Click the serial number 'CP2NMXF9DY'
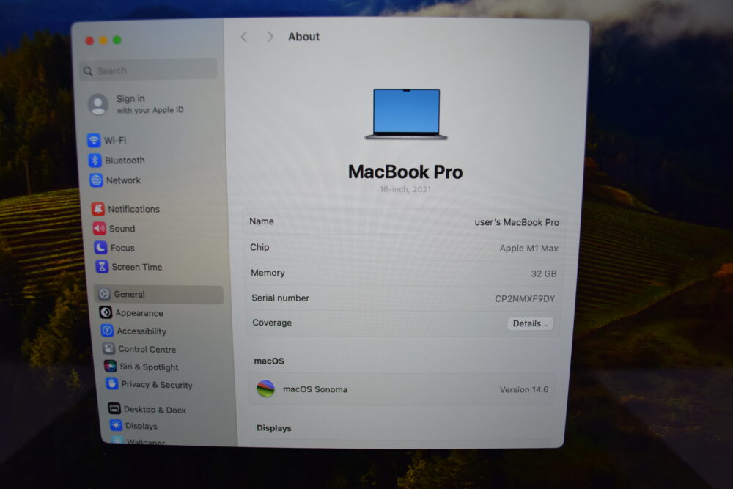Viewport: 733px width, 489px height. click(x=525, y=298)
